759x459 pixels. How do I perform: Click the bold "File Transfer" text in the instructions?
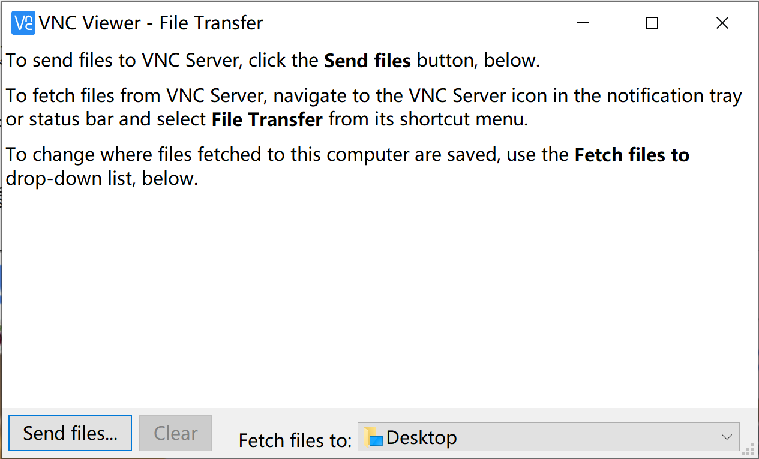(x=267, y=119)
